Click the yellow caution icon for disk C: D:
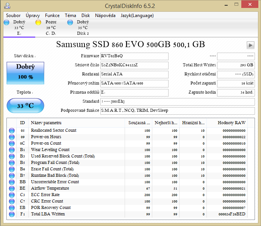 [x=38, y=23]
